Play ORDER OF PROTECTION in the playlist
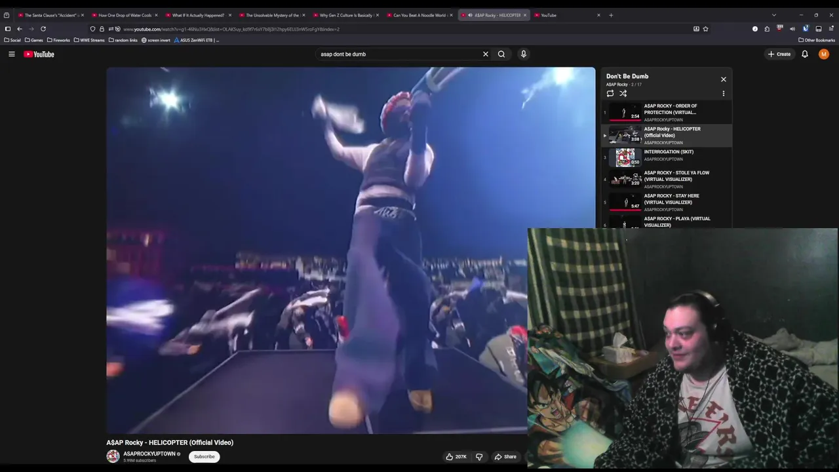This screenshot has width=839, height=472. click(667, 112)
